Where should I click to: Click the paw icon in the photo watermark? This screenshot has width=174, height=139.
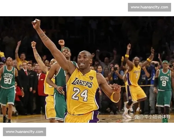coord(137,117)
